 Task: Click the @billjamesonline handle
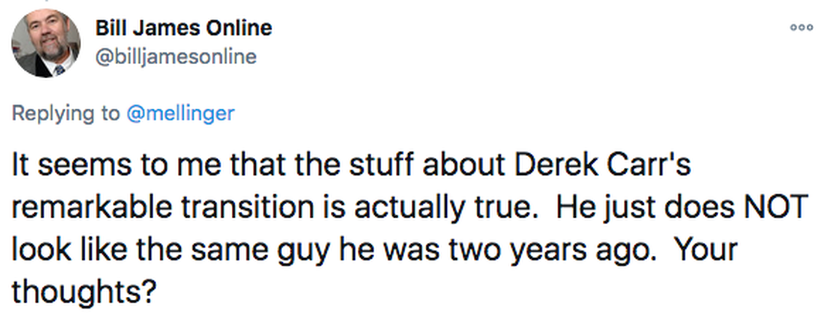[x=176, y=57]
